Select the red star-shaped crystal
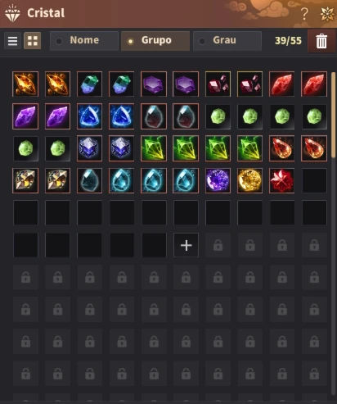 pyautogui.click(x=281, y=180)
